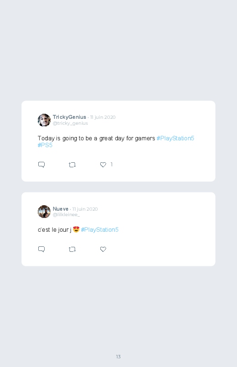The height and width of the screenshot is (367, 237).
Task: Open the #PlayStation5 hashtag in TrickyGenius tweet
Action: coord(175,138)
